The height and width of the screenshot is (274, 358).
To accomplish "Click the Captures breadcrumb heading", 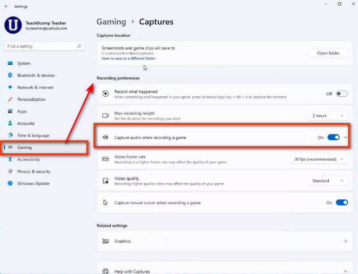I will click(x=156, y=22).
